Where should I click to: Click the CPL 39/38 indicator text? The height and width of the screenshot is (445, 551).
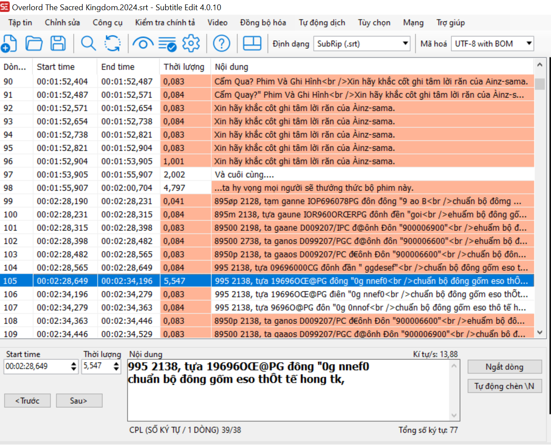(x=185, y=430)
